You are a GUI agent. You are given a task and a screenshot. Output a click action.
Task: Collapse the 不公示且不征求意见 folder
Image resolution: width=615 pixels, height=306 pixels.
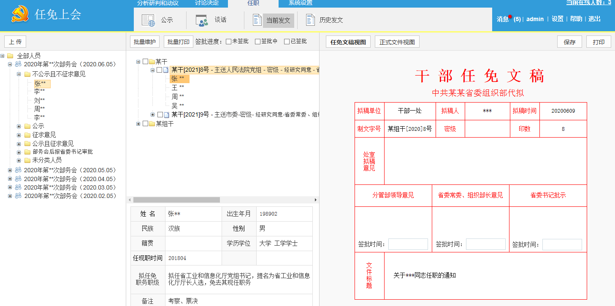click(19, 74)
